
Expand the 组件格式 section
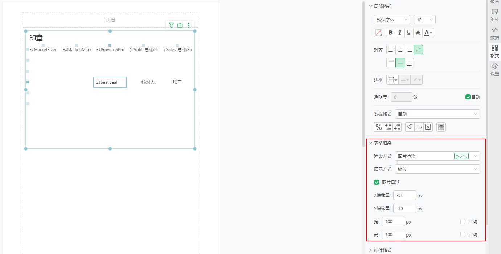tap(381, 250)
